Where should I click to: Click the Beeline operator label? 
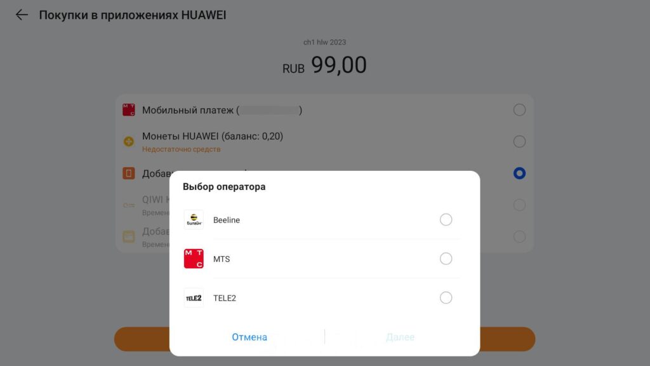(x=227, y=220)
